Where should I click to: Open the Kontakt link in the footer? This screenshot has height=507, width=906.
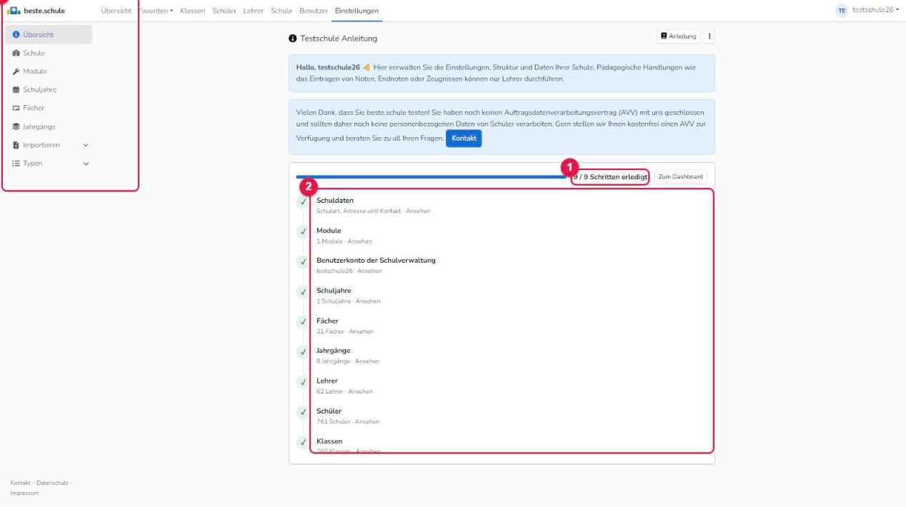[20, 483]
